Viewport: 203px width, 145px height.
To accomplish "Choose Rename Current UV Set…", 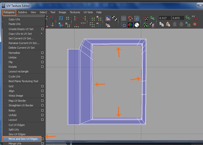I will click(x=24, y=43).
